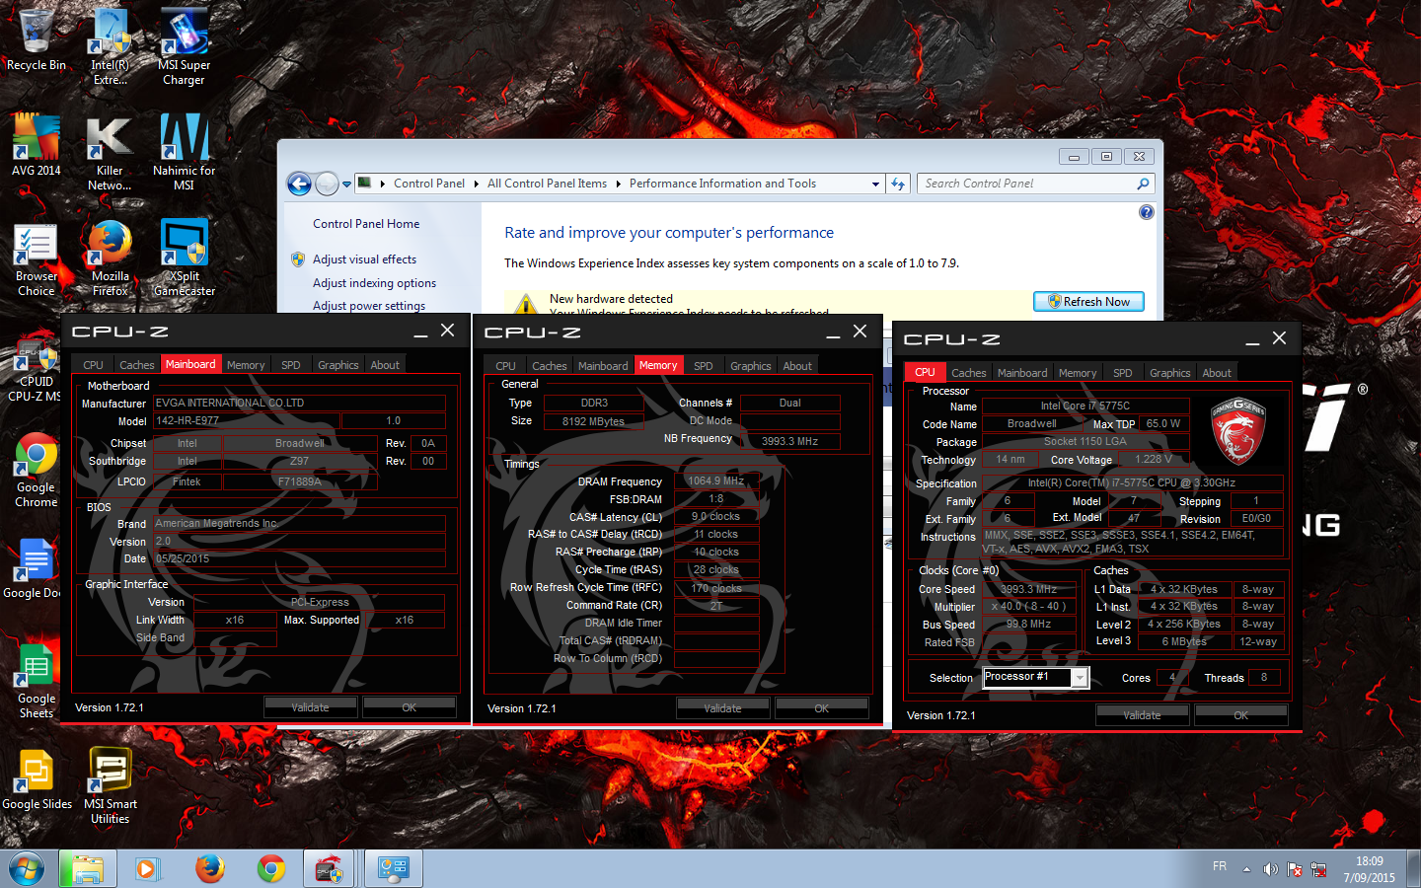
Task: Click the volume icon in system tray
Action: (1270, 869)
